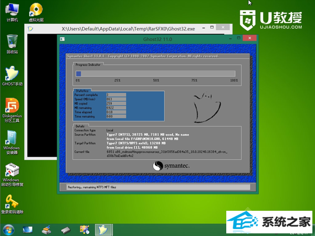Click the 'Restoring... remaining NTFS MFT files' status
Screen dimensions: 315x236
92,187
